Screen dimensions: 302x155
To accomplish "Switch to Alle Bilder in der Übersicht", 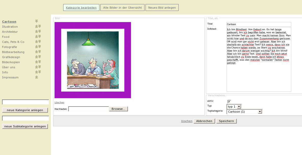I will [x=122, y=8].
